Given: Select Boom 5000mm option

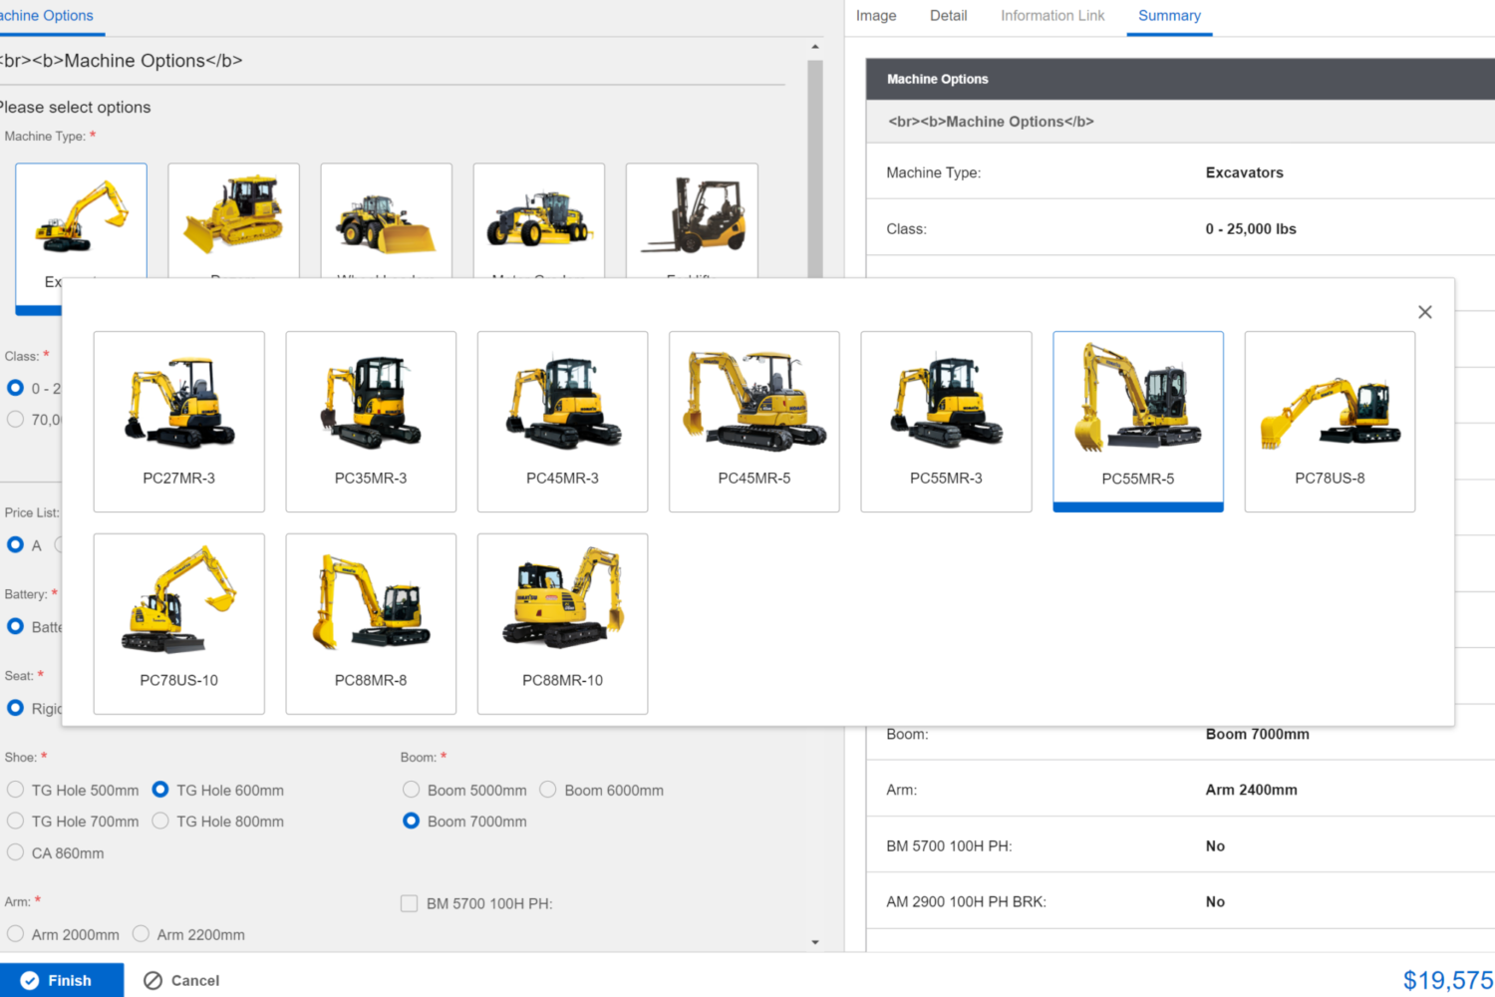Looking at the screenshot, I should [x=412, y=790].
